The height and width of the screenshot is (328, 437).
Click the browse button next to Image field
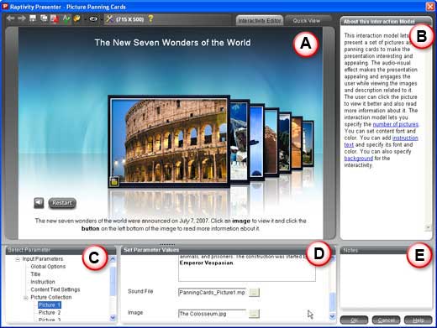pos(254,314)
